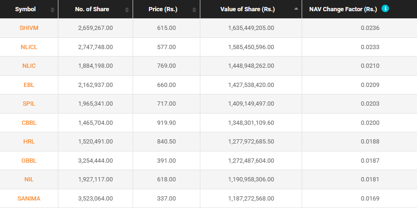Click the sort arrows next to Price (Rs.)
This screenshot has width=417, height=208.
194,9
